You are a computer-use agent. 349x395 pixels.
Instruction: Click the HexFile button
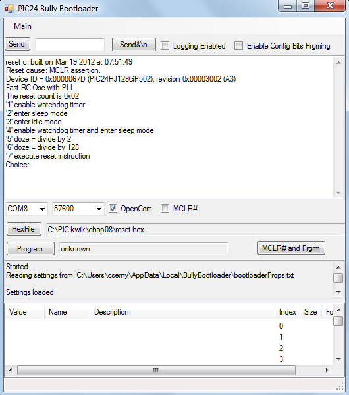[x=24, y=229]
